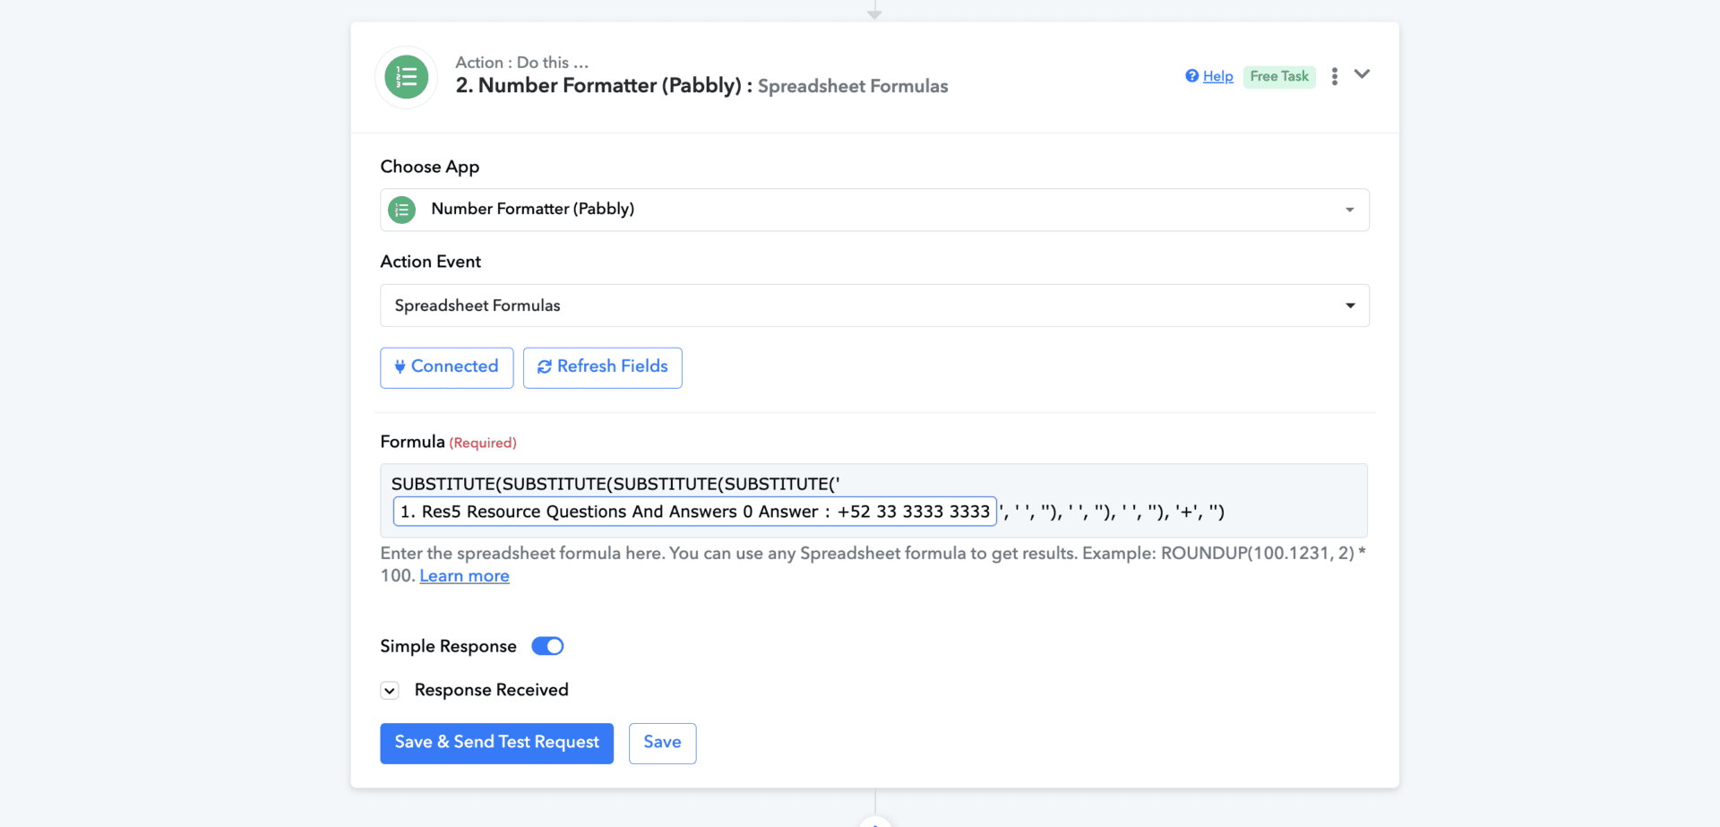Click the Save button
The width and height of the screenshot is (1720, 827).
(x=662, y=743)
